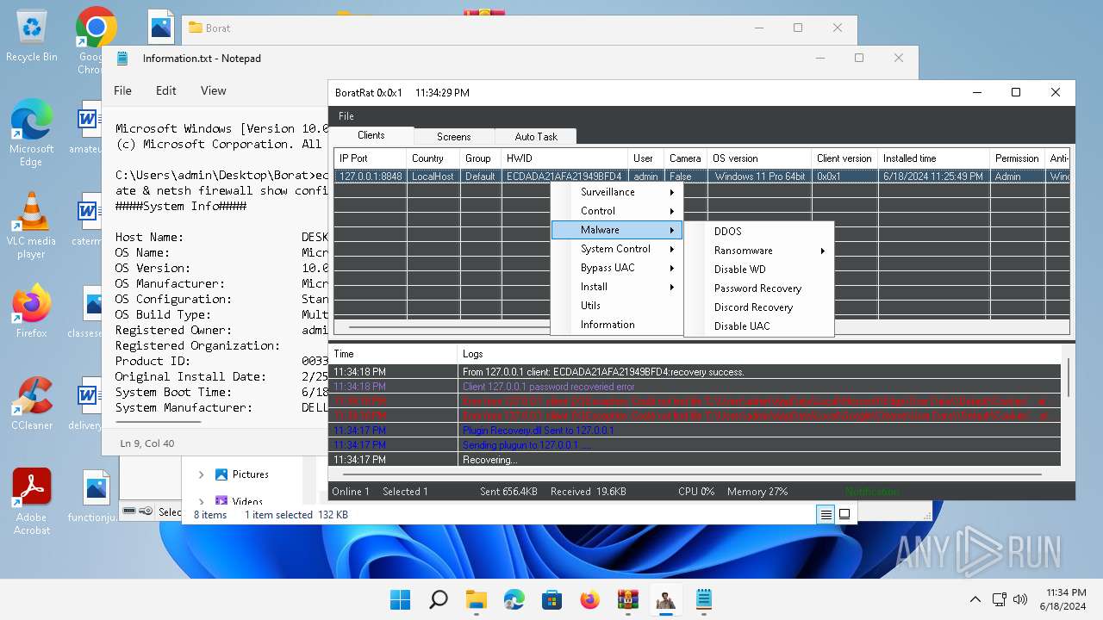Open WinRAR from the taskbar
Screen dimensions: 1103x620
(x=627, y=599)
